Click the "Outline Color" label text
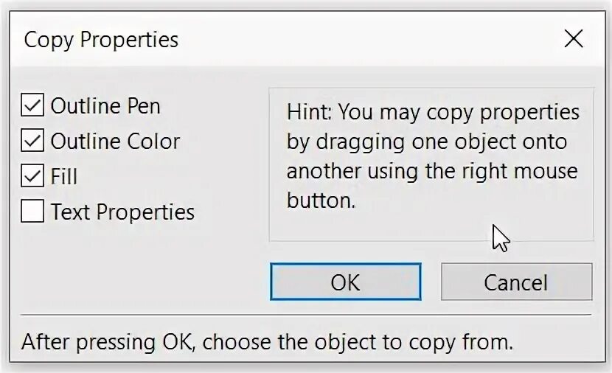The image size is (612, 373). [115, 141]
